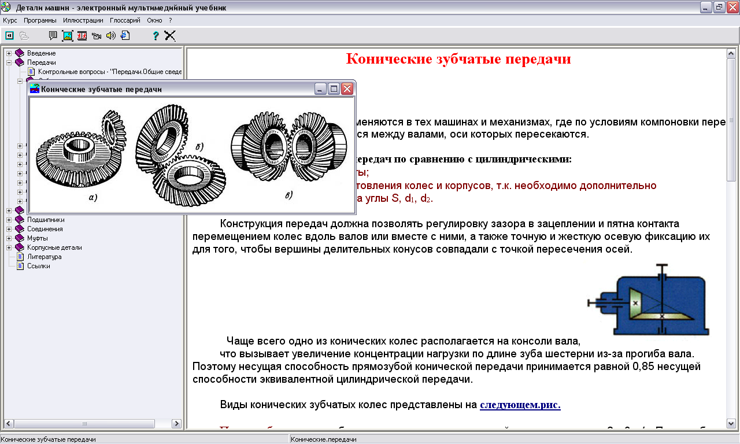Open the video camera toolbar icon
Viewport: 740px width, 444px height.
97,35
